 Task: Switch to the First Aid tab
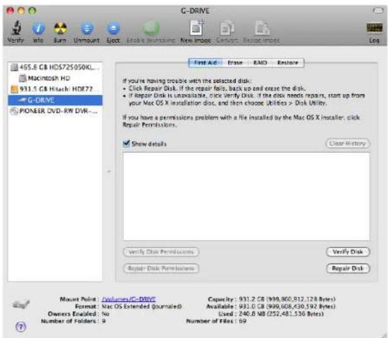point(206,62)
